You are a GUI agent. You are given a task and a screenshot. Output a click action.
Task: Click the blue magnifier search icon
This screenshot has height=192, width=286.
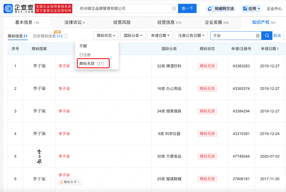(x=267, y=35)
